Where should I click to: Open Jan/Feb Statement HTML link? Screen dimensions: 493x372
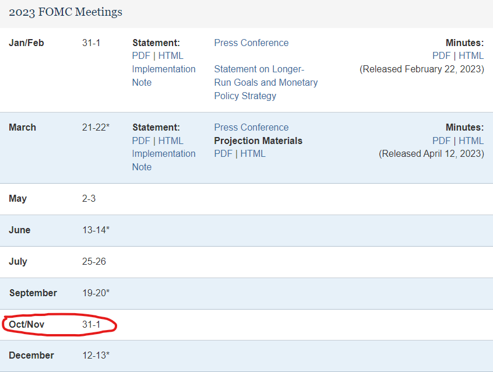click(x=171, y=56)
